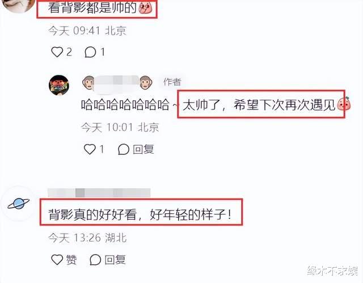Click 回复 text under Hubei comment
Screen dimensions: 363x283
[115, 260]
